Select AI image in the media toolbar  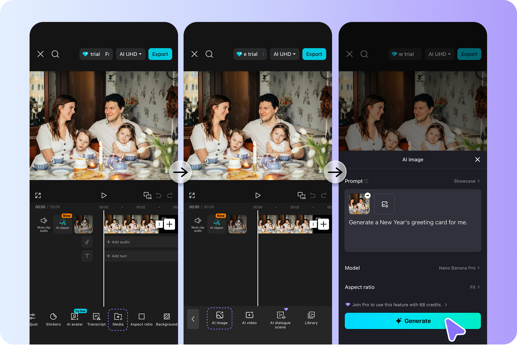click(x=220, y=318)
